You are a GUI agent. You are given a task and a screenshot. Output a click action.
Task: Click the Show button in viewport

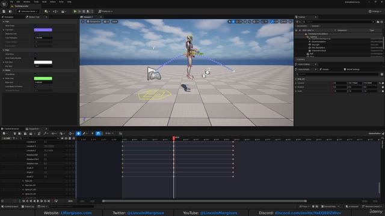pyautogui.click(x=115, y=22)
